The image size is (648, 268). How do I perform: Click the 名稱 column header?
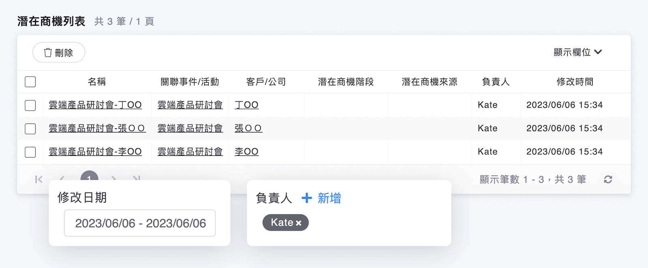coord(97,82)
